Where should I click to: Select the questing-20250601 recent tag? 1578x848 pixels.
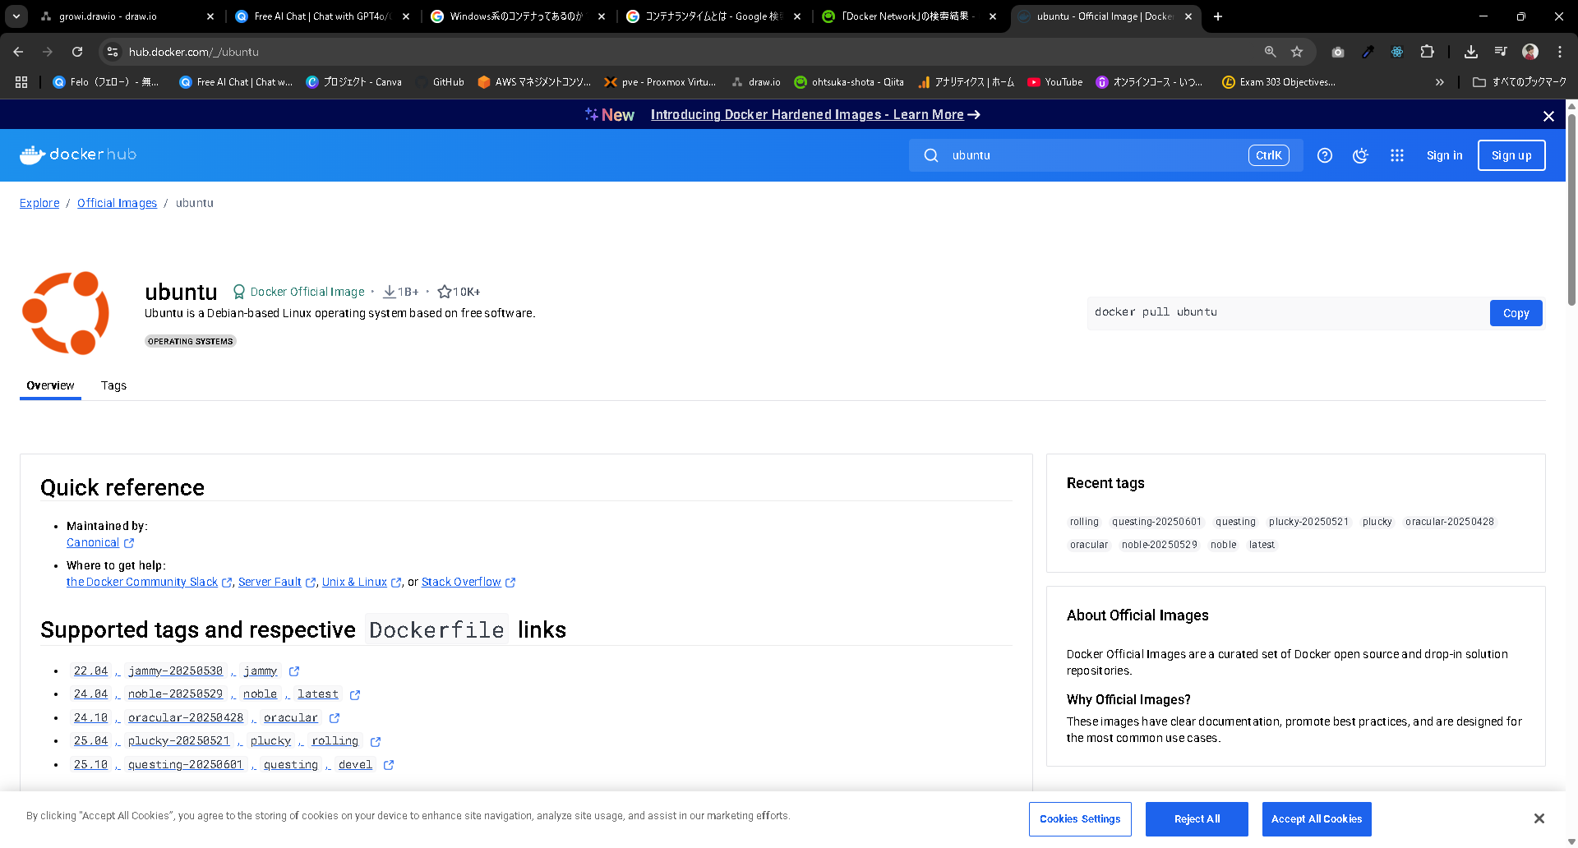[1156, 522]
